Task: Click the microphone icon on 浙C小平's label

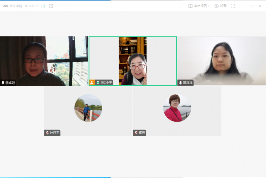Action: [x=98, y=82]
